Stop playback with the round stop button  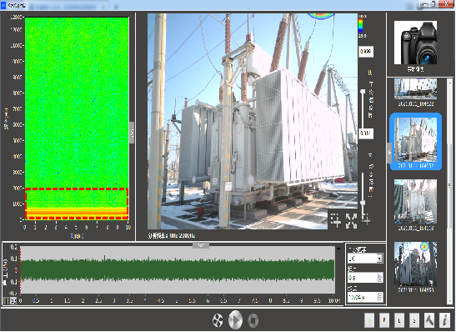pos(253,320)
